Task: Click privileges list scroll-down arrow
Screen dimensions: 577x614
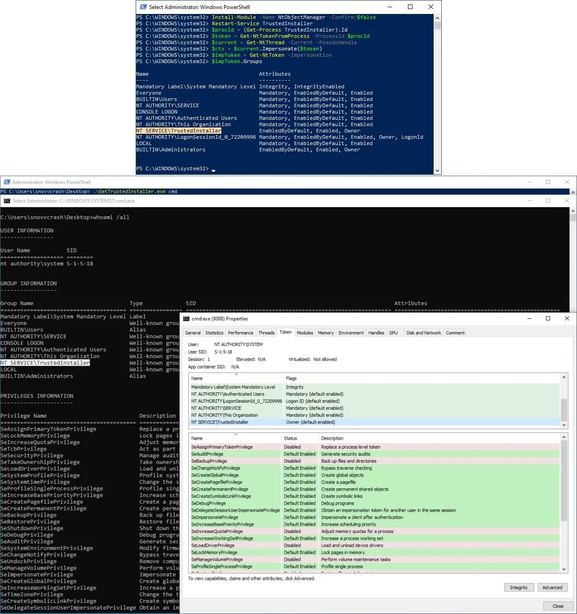Action: coord(564,569)
